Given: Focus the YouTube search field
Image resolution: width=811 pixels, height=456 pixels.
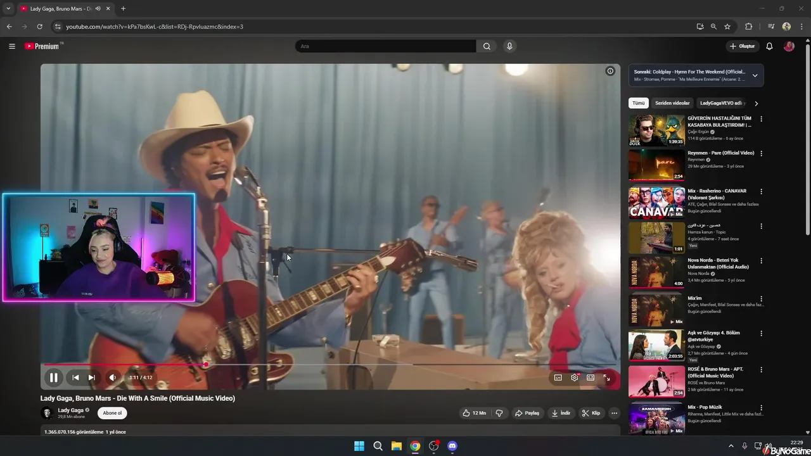Looking at the screenshot, I should point(385,46).
